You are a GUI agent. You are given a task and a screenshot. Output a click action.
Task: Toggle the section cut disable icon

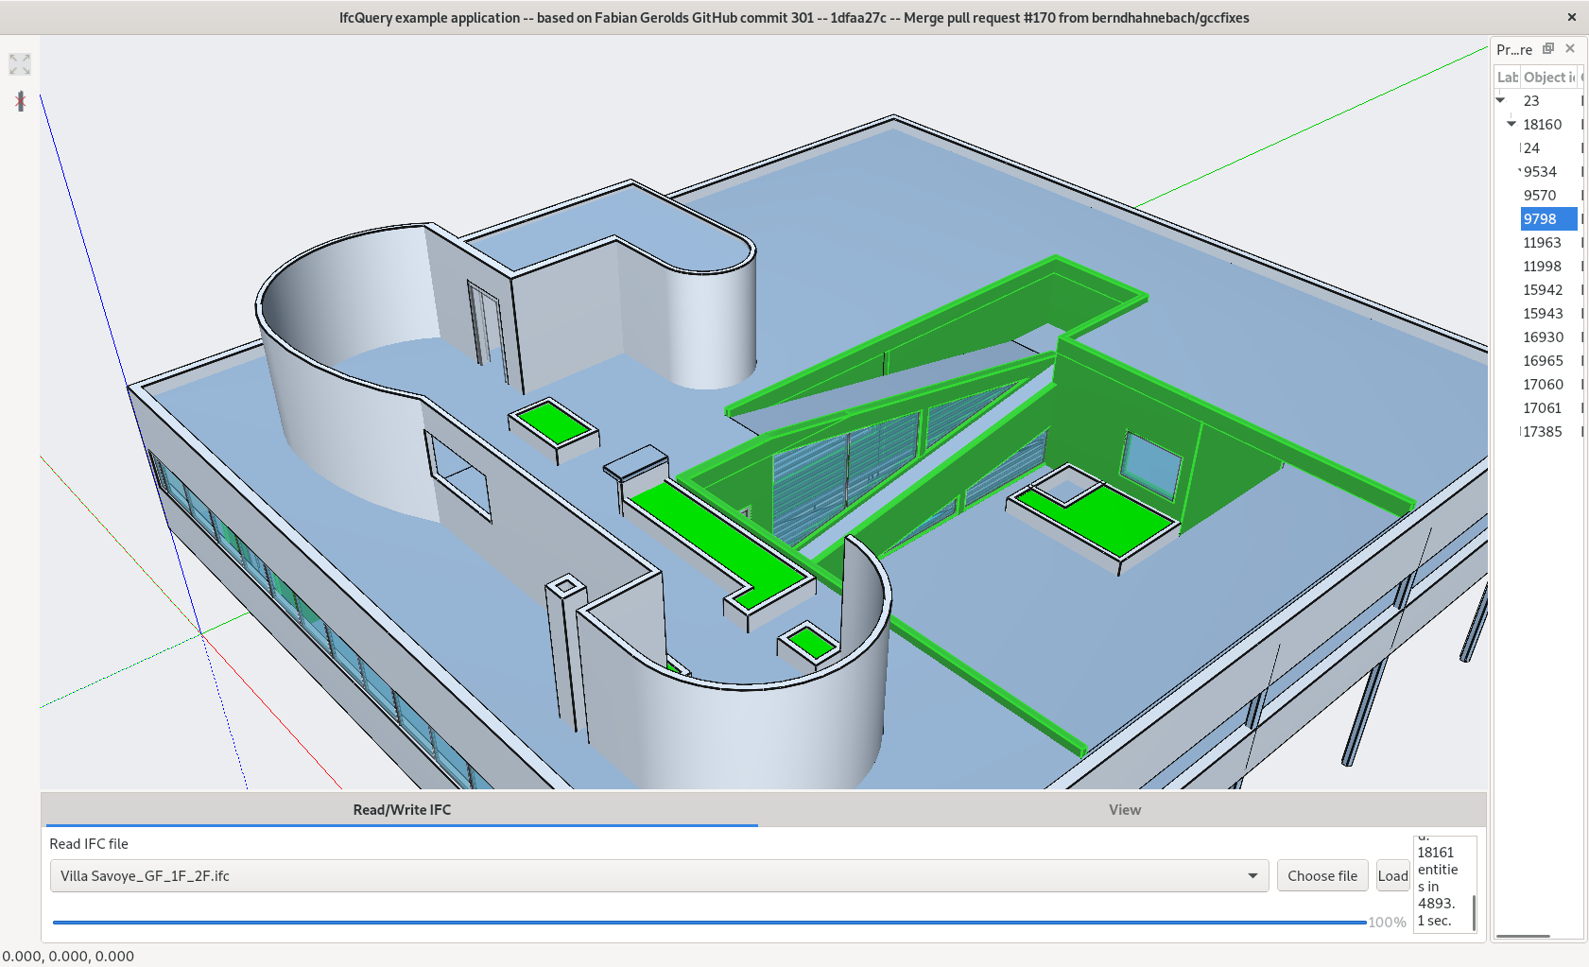tap(19, 101)
